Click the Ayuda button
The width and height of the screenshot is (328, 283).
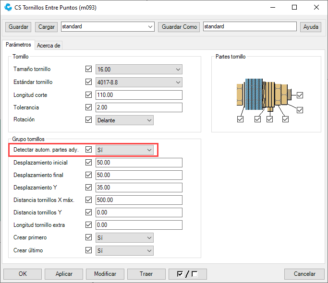tap(311, 27)
